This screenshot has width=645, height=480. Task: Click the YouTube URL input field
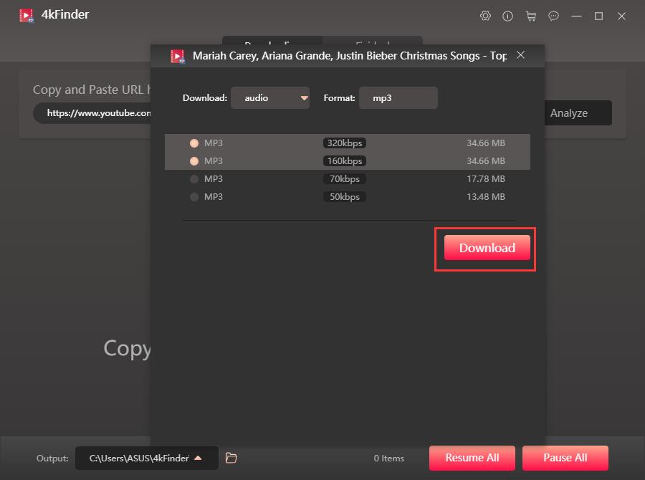(92, 113)
